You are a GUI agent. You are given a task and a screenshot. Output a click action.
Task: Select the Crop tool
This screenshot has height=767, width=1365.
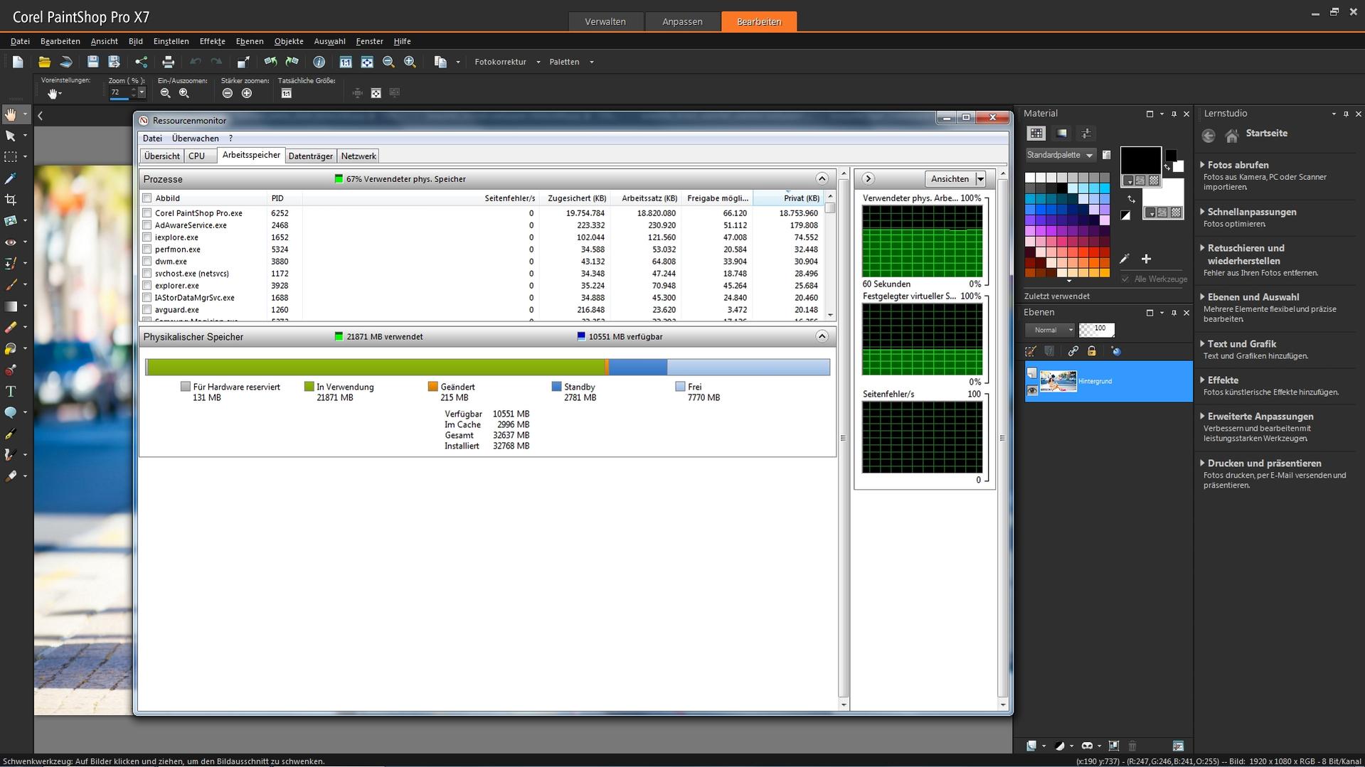tap(11, 200)
